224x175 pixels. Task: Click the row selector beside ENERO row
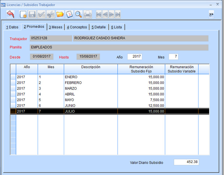(13, 77)
